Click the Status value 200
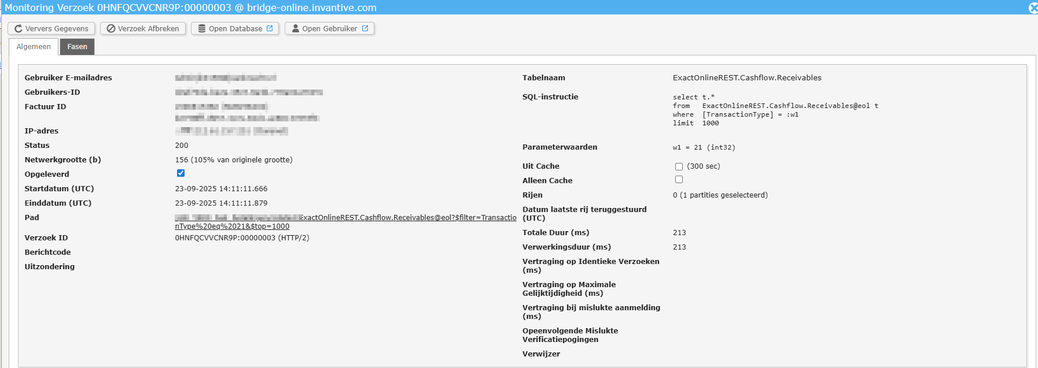The height and width of the screenshot is (368, 1038). [182, 146]
